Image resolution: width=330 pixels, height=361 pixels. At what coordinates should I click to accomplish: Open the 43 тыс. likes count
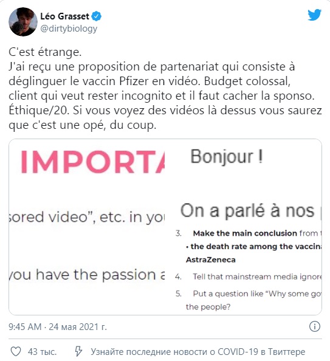click(x=42, y=352)
